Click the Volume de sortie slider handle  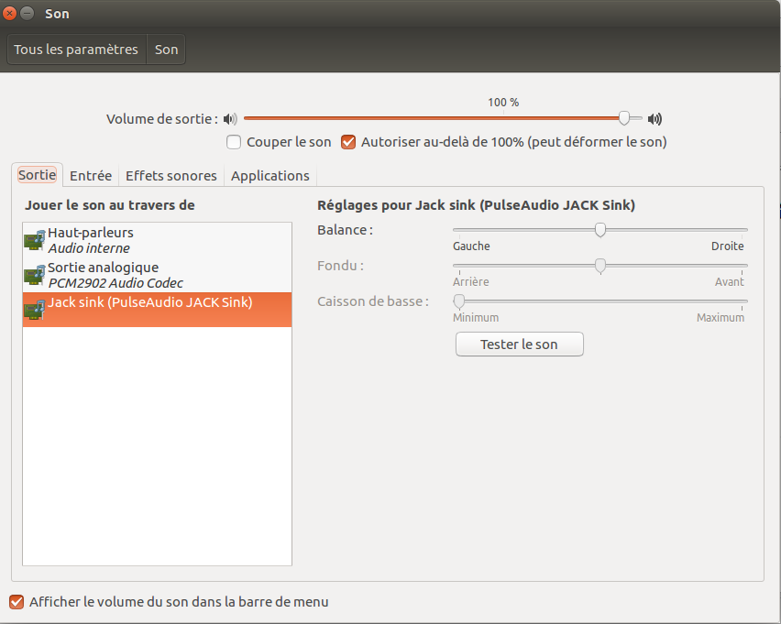(x=624, y=118)
